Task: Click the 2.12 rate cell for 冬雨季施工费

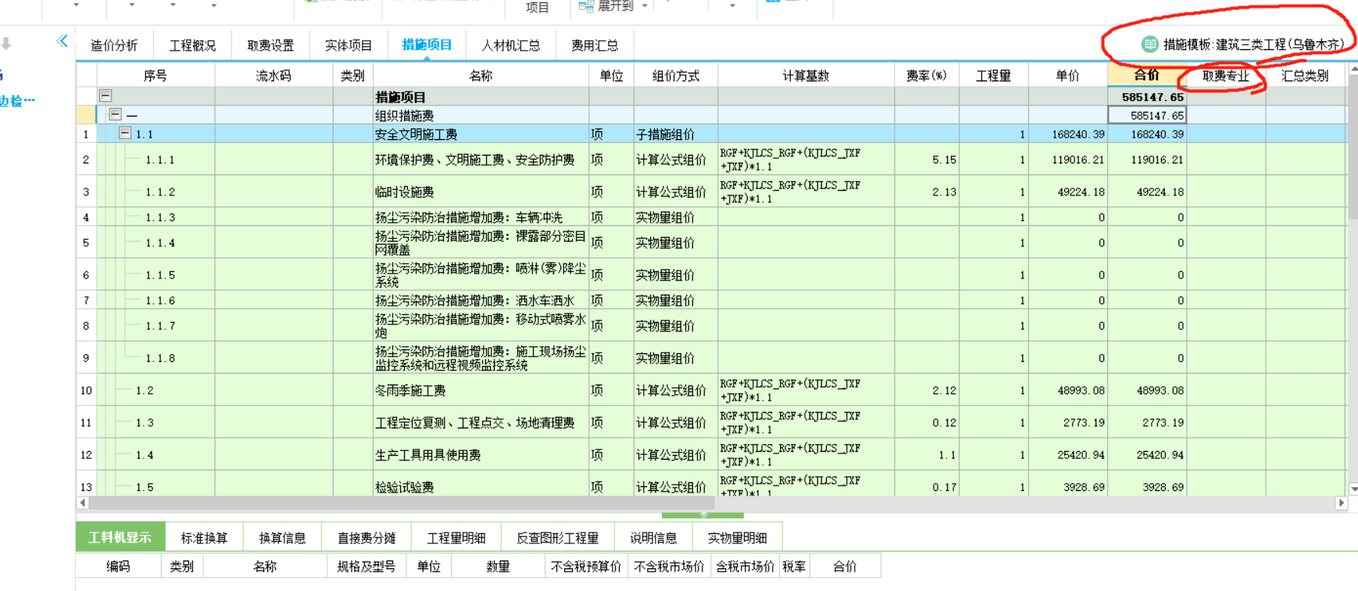Action: click(x=926, y=390)
